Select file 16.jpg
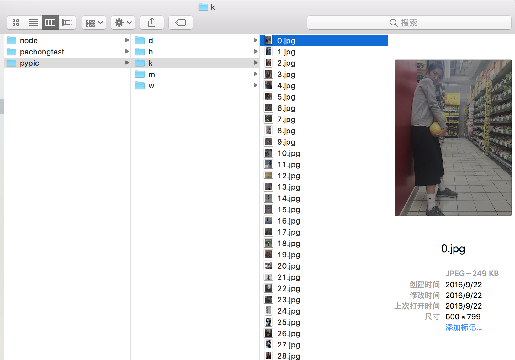 click(324, 221)
